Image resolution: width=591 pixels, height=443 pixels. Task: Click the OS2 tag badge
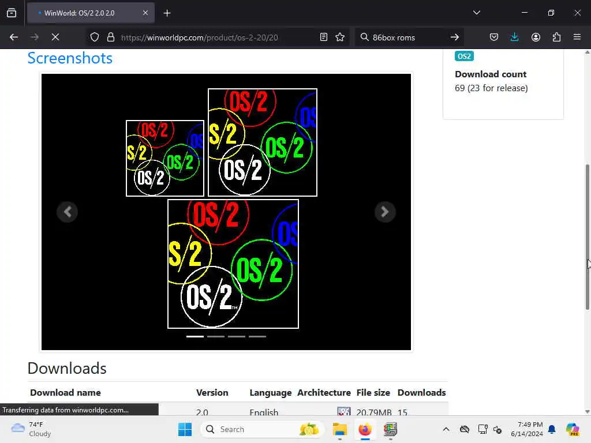(464, 56)
